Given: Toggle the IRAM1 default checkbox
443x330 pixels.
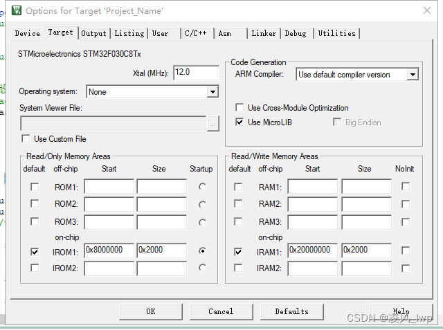Looking at the screenshot, I should click(x=238, y=252).
